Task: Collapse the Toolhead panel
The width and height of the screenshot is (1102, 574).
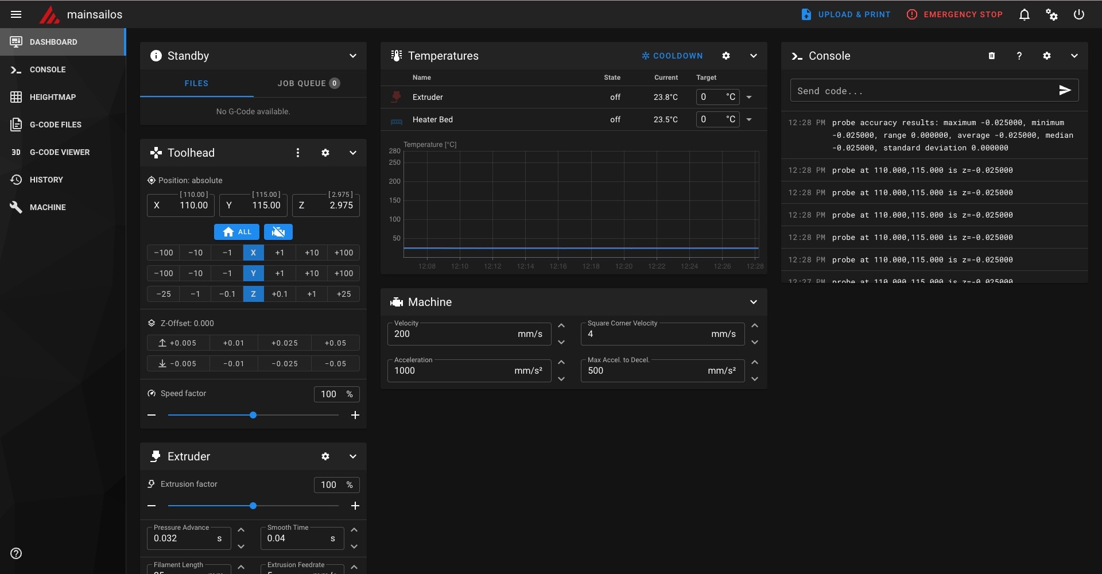Action: pos(353,153)
